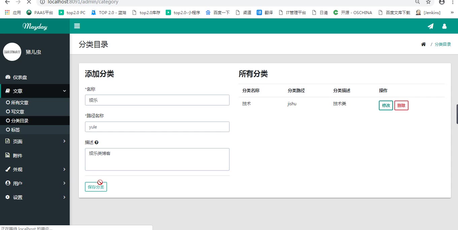
Task: Click into the 路径名称 input field
Action: 157,127
